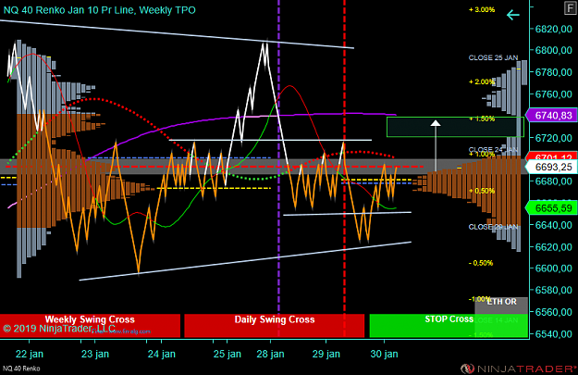The image size is (578, 375).
Task: Click the 6820,00 price axis label
Action: pos(553,29)
